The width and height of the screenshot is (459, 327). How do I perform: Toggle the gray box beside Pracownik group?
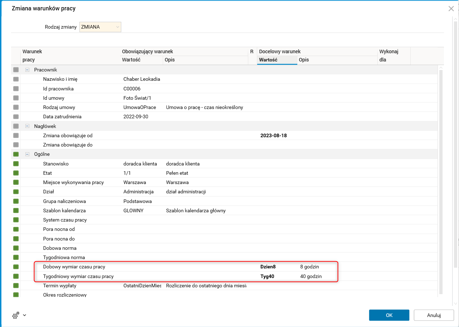(16, 70)
